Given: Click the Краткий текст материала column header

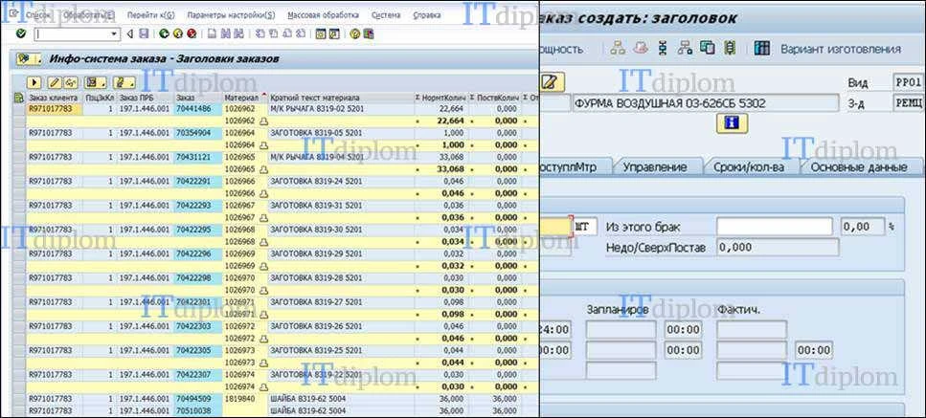Looking at the screenshot, I should (x=341, y=98).
